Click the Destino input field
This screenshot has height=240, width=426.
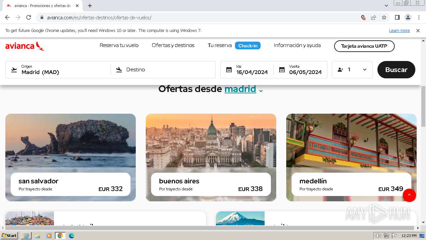click(x=163, y=70)
